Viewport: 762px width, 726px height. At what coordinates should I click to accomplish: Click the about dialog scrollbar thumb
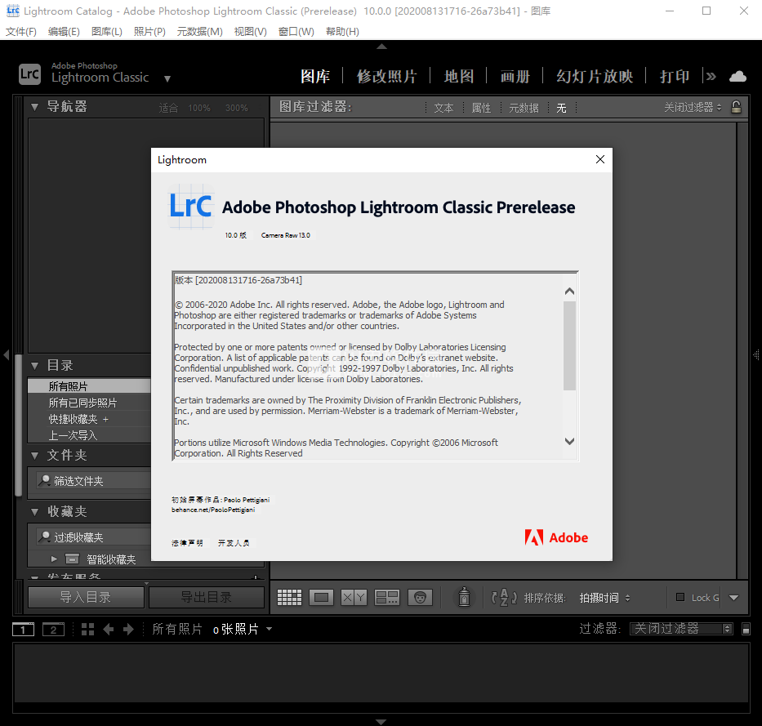[569, 345]
